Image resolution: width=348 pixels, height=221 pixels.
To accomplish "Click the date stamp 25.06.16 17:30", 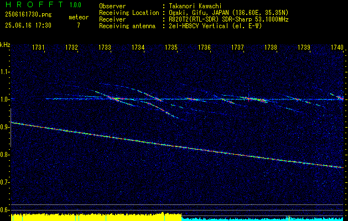I will [28, 25].
